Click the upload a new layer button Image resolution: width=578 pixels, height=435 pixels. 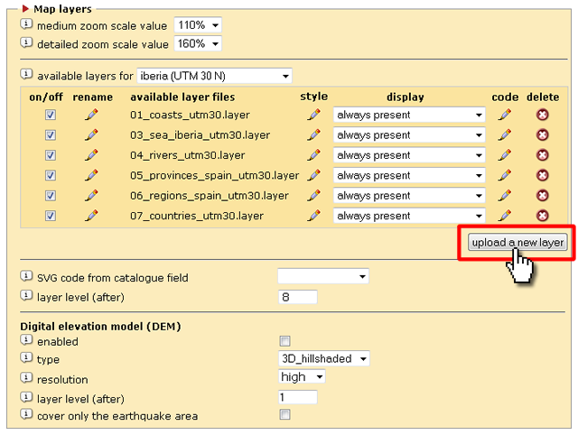coord(517,242)
